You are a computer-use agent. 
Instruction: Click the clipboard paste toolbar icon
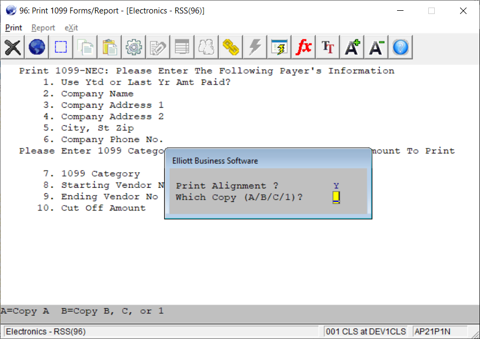pos(109,47)
